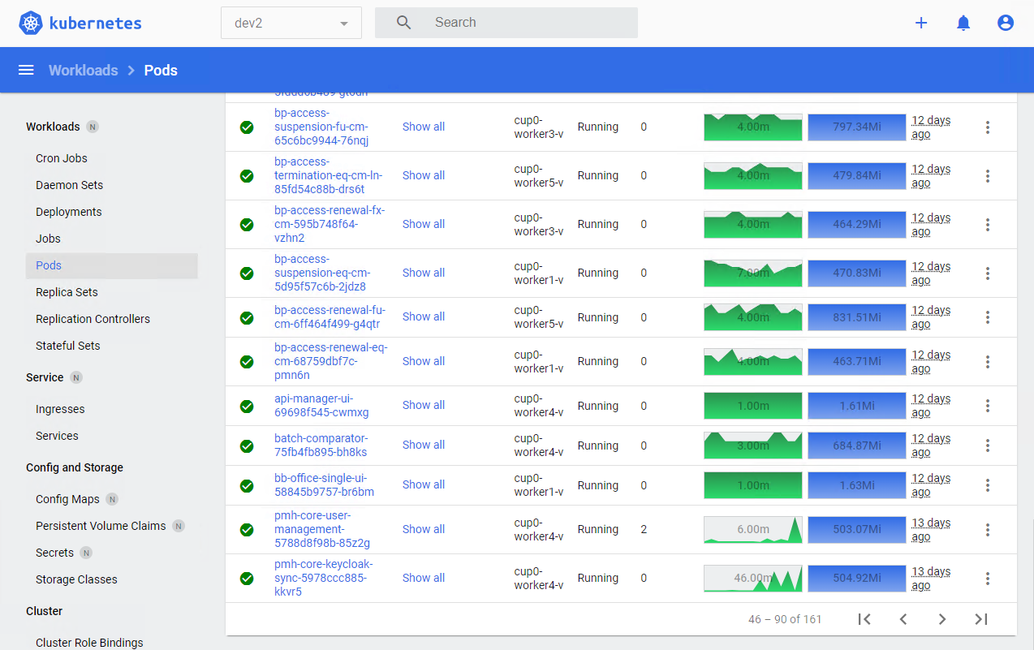Open Deployments in sidebar

click(69, 212)
